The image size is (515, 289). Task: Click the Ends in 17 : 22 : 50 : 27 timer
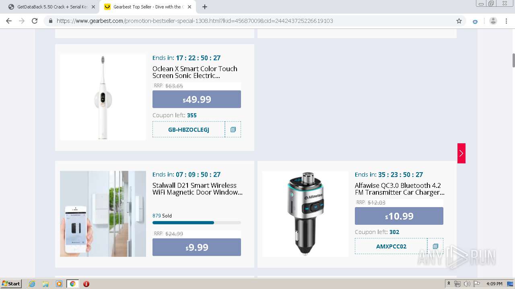pyautogui.click(x=186, y=58)
